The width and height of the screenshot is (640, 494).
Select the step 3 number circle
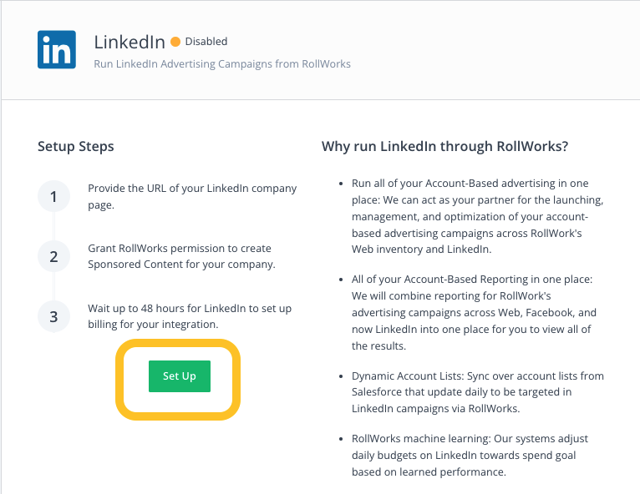(x=53, y=317)
